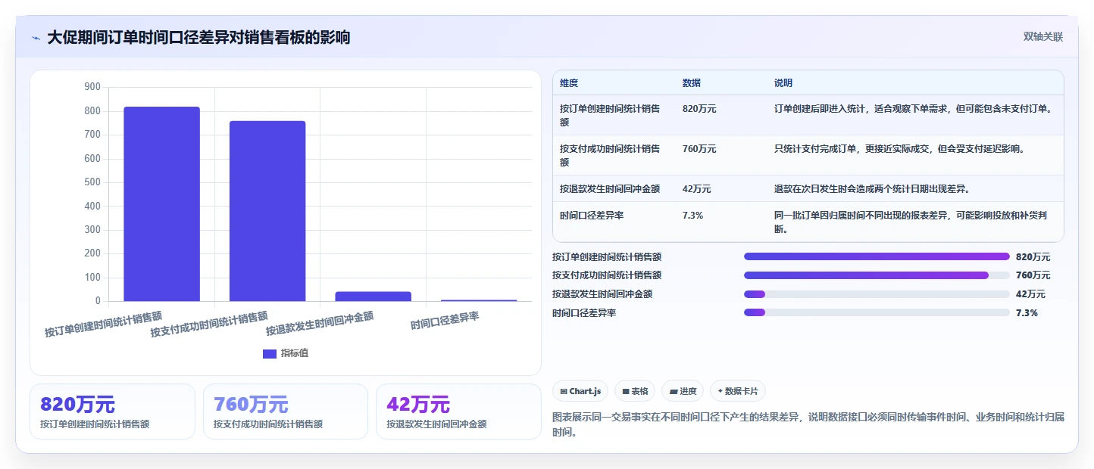Image resolution: width=1094 pixels, height=469 pixels.
Task: Click the sparkle icon in the 数据卡片 chip
Action: coord(720,391)
